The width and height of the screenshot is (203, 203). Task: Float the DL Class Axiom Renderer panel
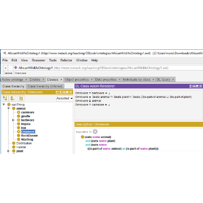pos(197,86)
